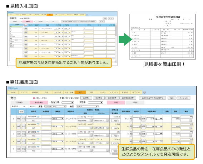Click the 見積 period dropdown beside 見積登録 title
203x164 pixels.
tap(26, 18)
